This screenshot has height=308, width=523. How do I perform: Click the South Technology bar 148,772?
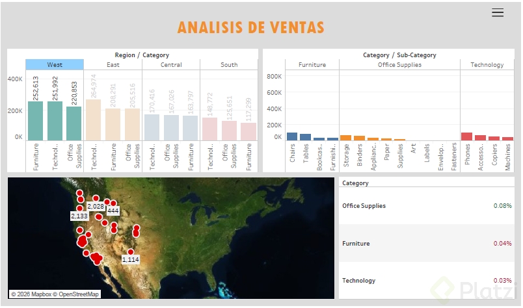tap(210, 129)
